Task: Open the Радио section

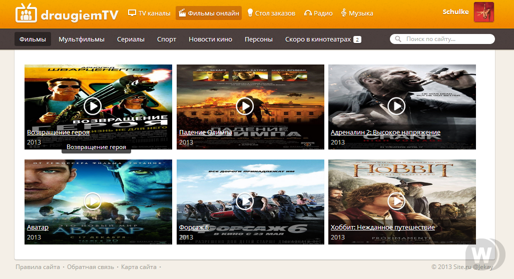Action: coord(318,13)
